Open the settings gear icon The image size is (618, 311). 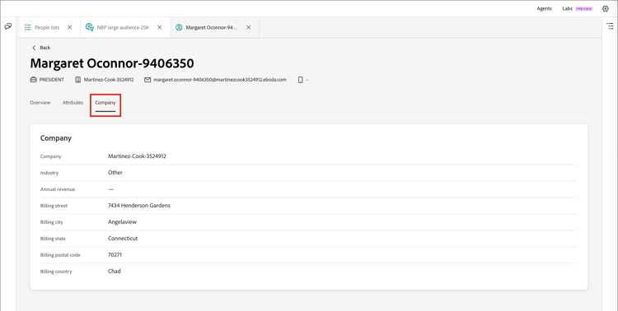(x=606, y=9)
